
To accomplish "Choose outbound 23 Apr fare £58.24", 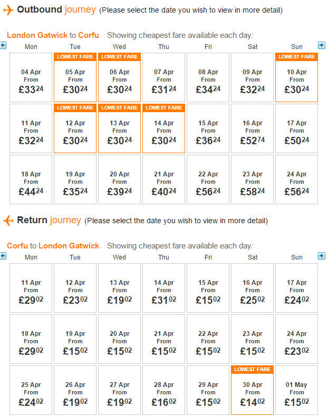I will 253,180.
